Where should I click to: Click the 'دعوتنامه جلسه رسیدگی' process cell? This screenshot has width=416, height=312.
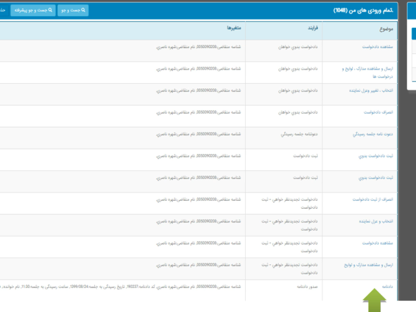click(298, 134)
